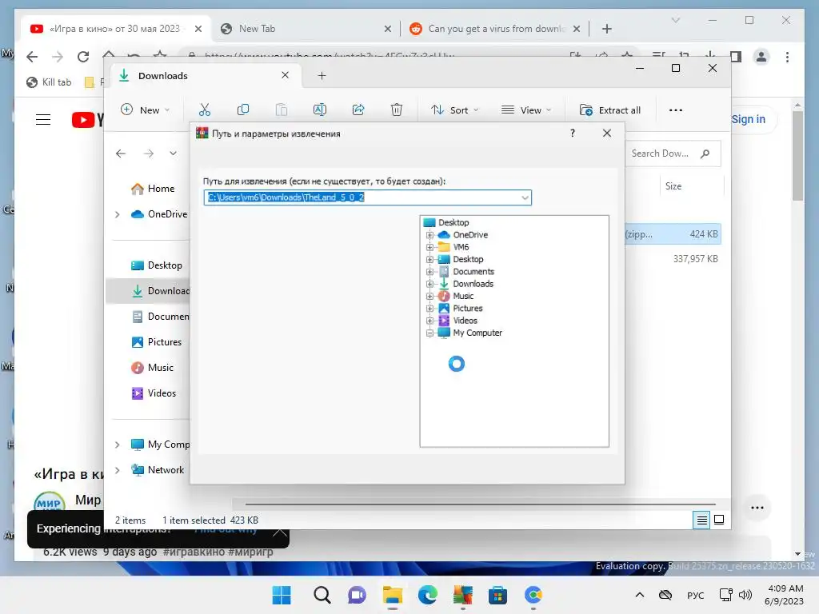The width and height of the screenshot is (819, 614).
Task: Click Explorer back navigation arrow
Action: pos(121,153)
